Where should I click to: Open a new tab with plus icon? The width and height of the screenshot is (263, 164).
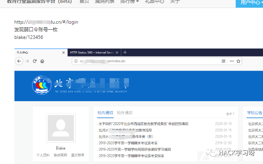pos(125,53)
